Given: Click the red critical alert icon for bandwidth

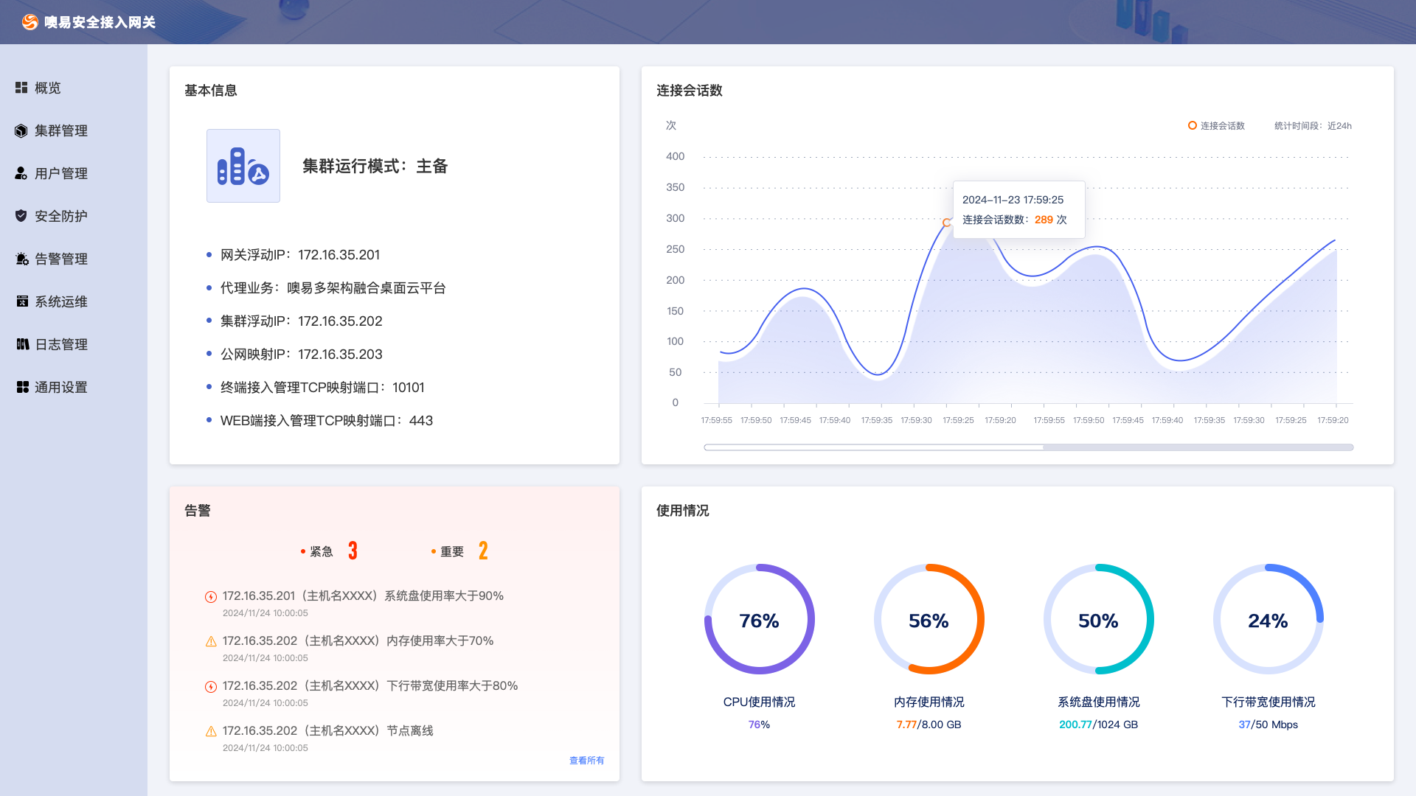Looking at the screenshot, I should pos(211,687).
